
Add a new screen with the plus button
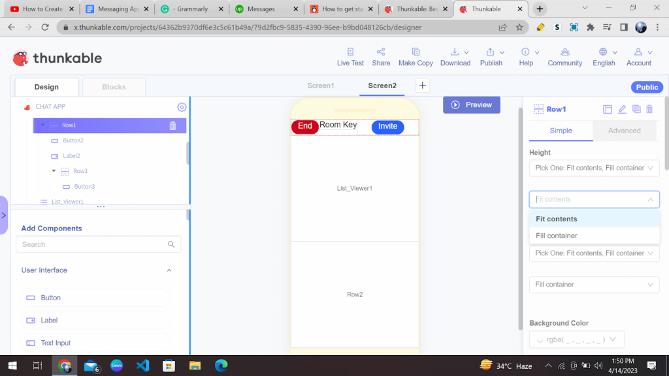click(422, 85)
